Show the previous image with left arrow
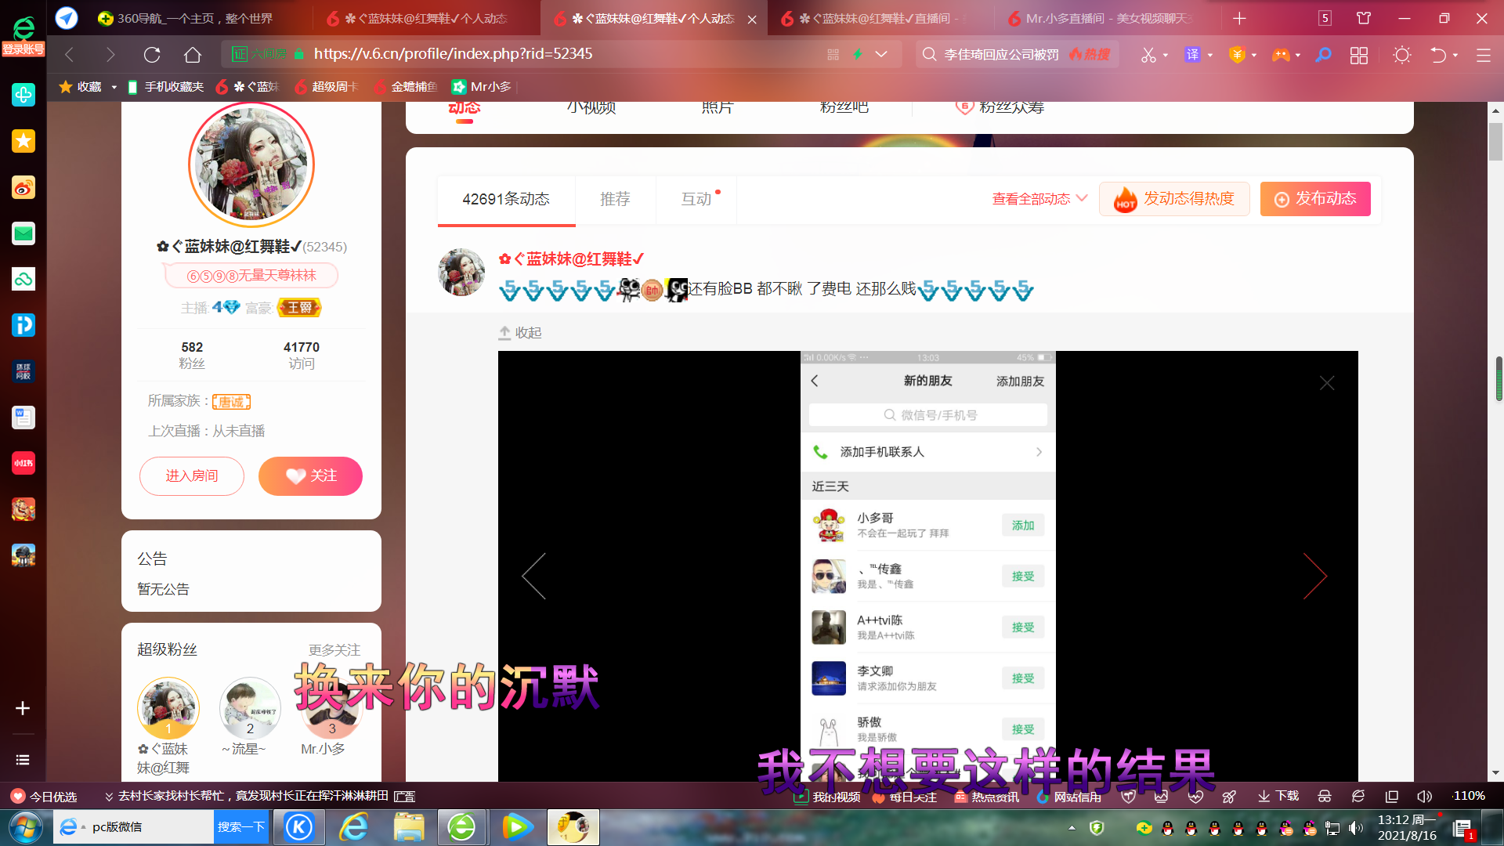Screen dimensions: 1504x846 coord(533,577)
